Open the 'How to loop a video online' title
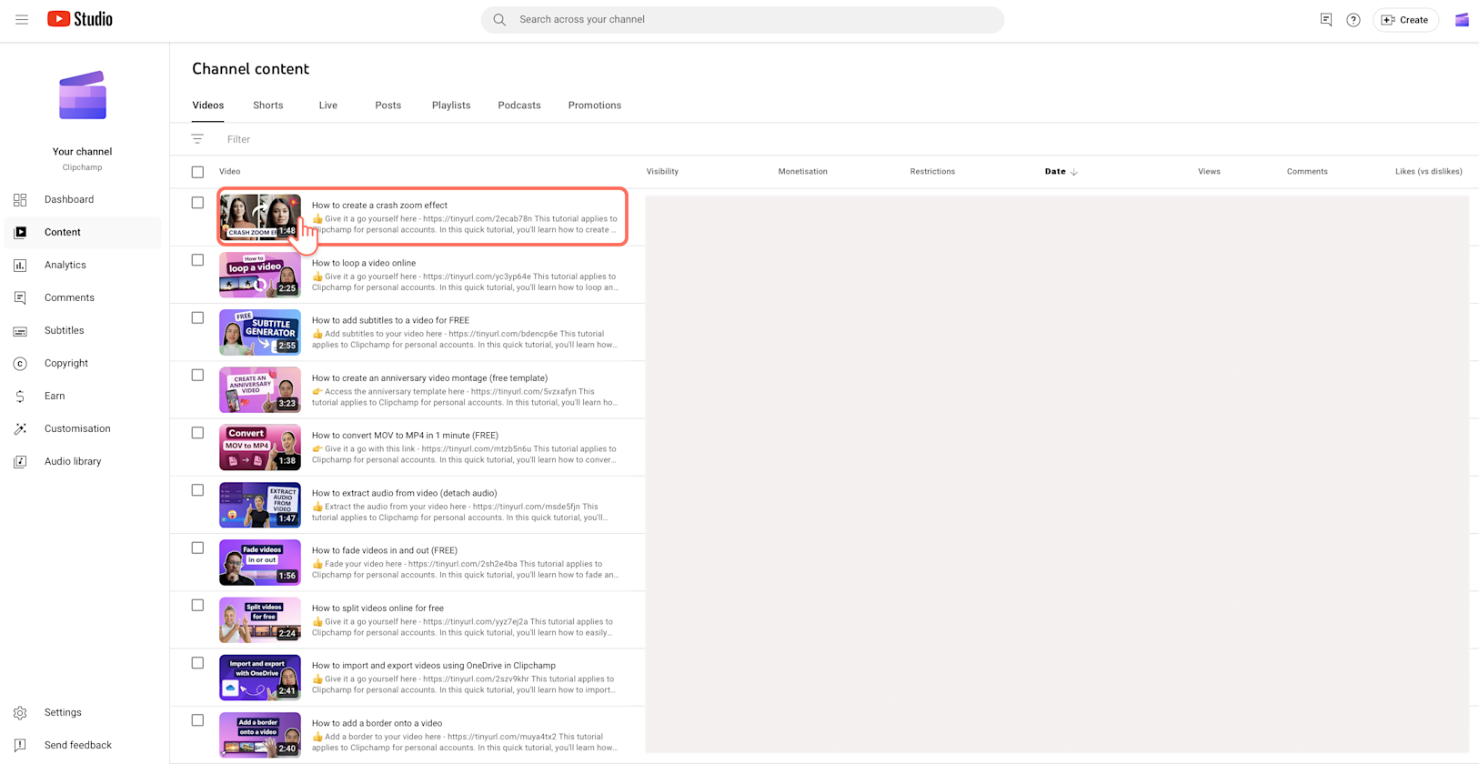 tap(364, 263)
